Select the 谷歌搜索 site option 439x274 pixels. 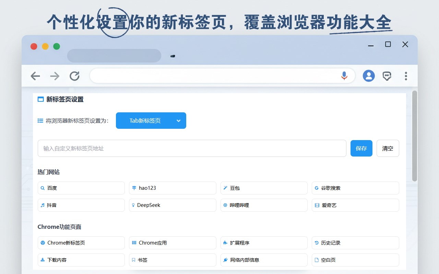(x=355, y=188)
